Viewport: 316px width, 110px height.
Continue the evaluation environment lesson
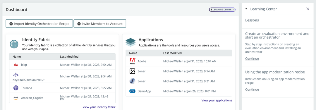252,59
